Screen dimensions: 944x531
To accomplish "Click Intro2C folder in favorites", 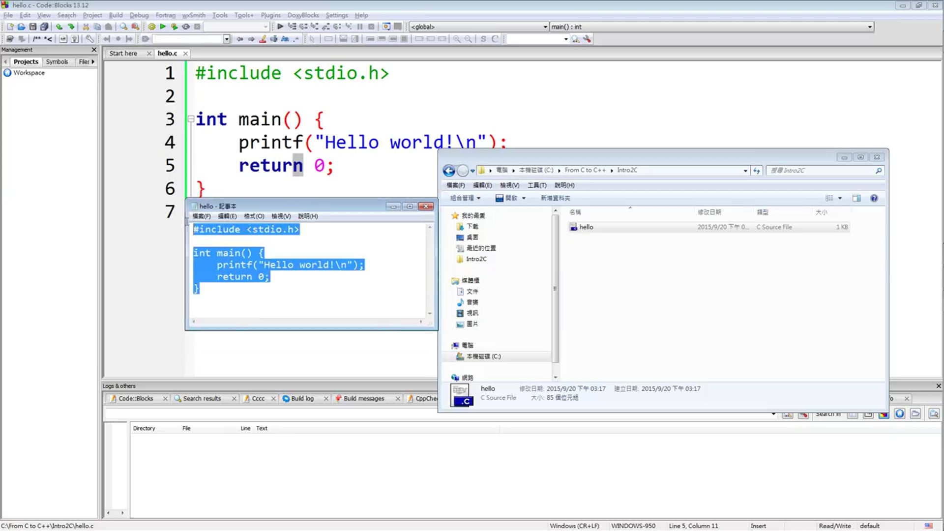I will pyautogui.click(x=475, y=259).
